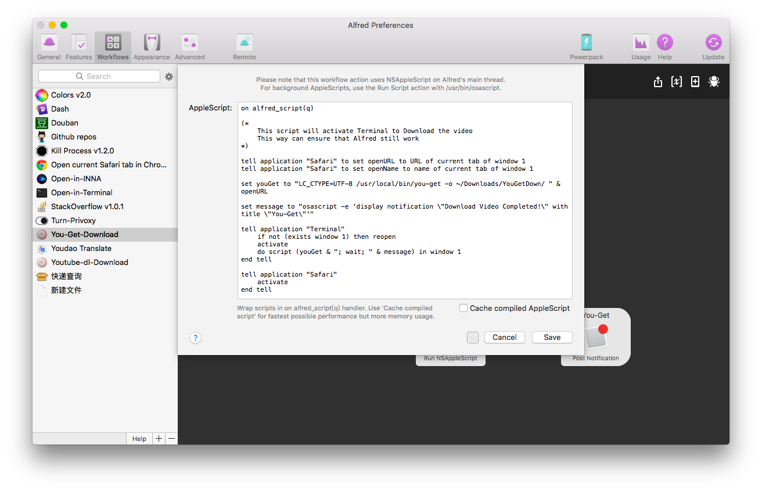Select the Douban workflow icon
This screenshot has height=491, width=762.
point(42,123)
